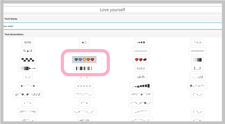Select the gradient sword arrow decoration
Screen dimensions: 225x124
(28, 68)
